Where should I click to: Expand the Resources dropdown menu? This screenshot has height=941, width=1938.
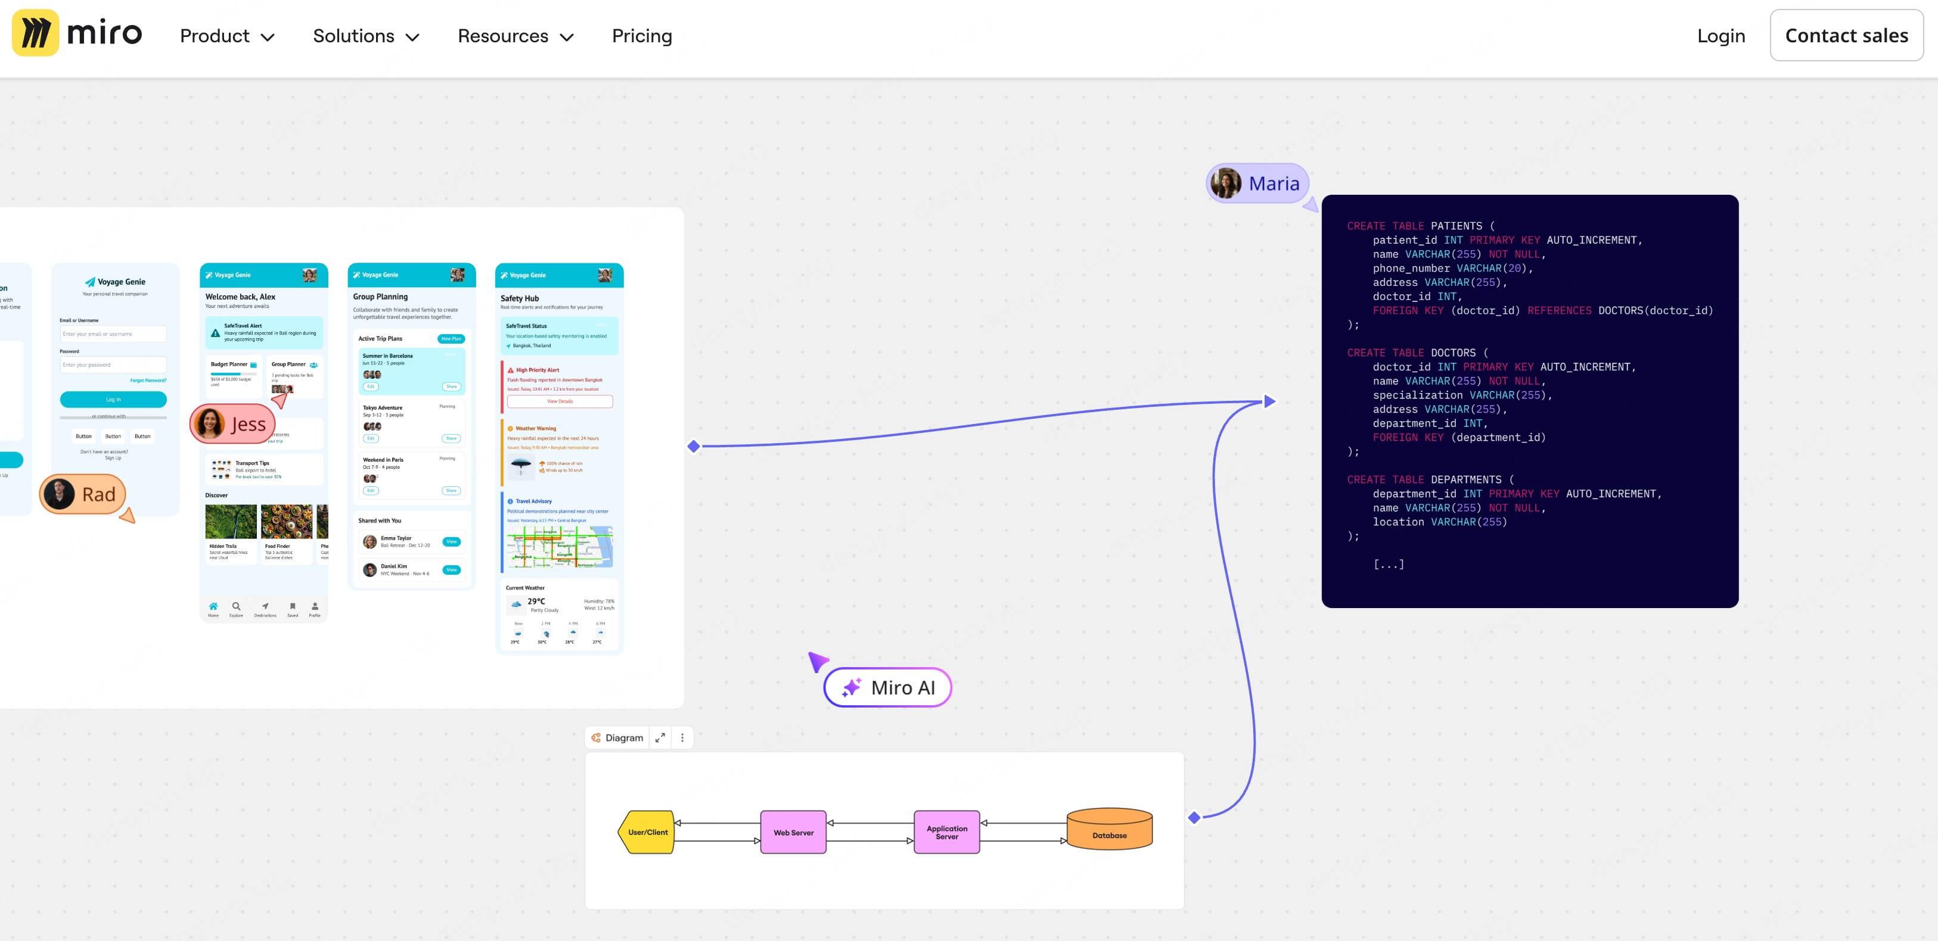pos(515,36)
